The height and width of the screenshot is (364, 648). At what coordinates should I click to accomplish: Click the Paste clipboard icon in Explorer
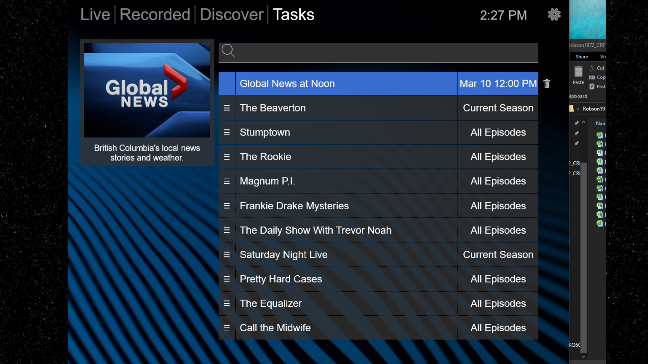click(x=578, y=72)
